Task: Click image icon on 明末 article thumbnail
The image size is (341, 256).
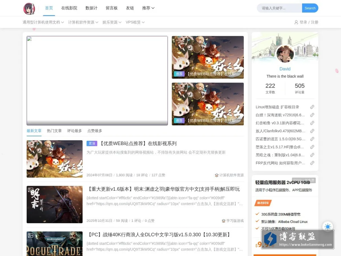Action: coord(31,190)
